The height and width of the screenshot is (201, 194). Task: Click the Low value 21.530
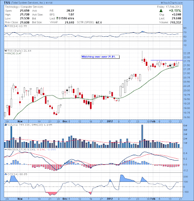click(25, 19)
